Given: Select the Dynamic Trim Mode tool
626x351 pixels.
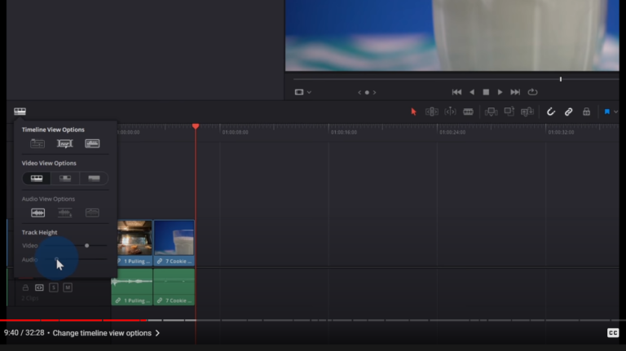Looking at the screenshot, I should point(450,112).
